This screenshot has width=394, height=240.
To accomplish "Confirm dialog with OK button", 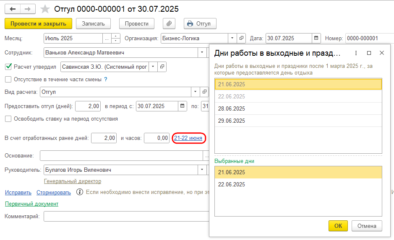I will (x=338, y=226).
